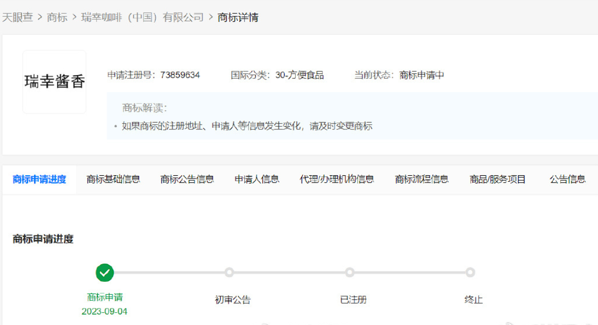Image resolution: width=598 pixels, height=325 pixels.
Task: Open 瑞幸咖啡（中国）有限公司 breadcrumb link
Action: [x=142, y=18]
